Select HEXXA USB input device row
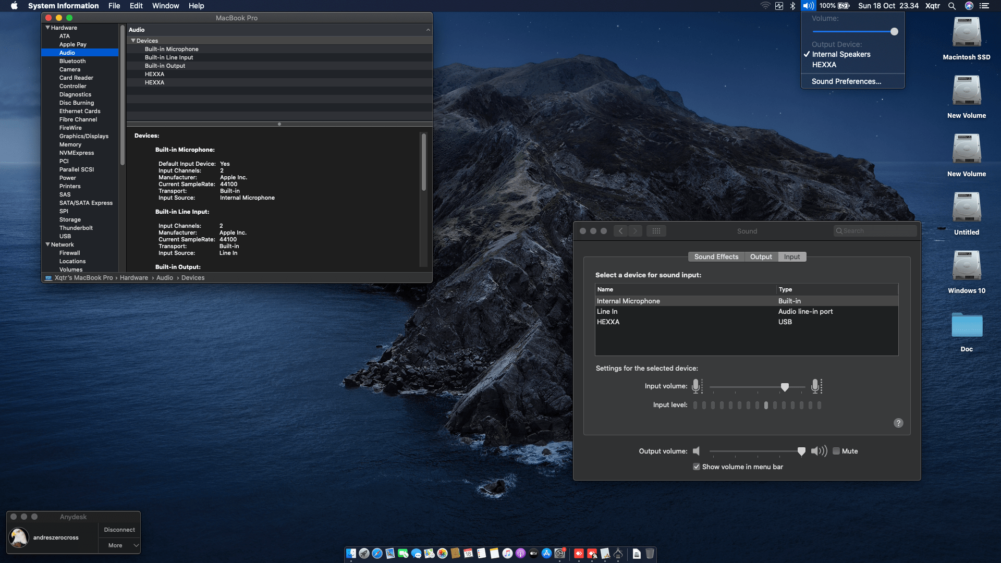Viewport: 1001px width, 563px height. (747, 322)
